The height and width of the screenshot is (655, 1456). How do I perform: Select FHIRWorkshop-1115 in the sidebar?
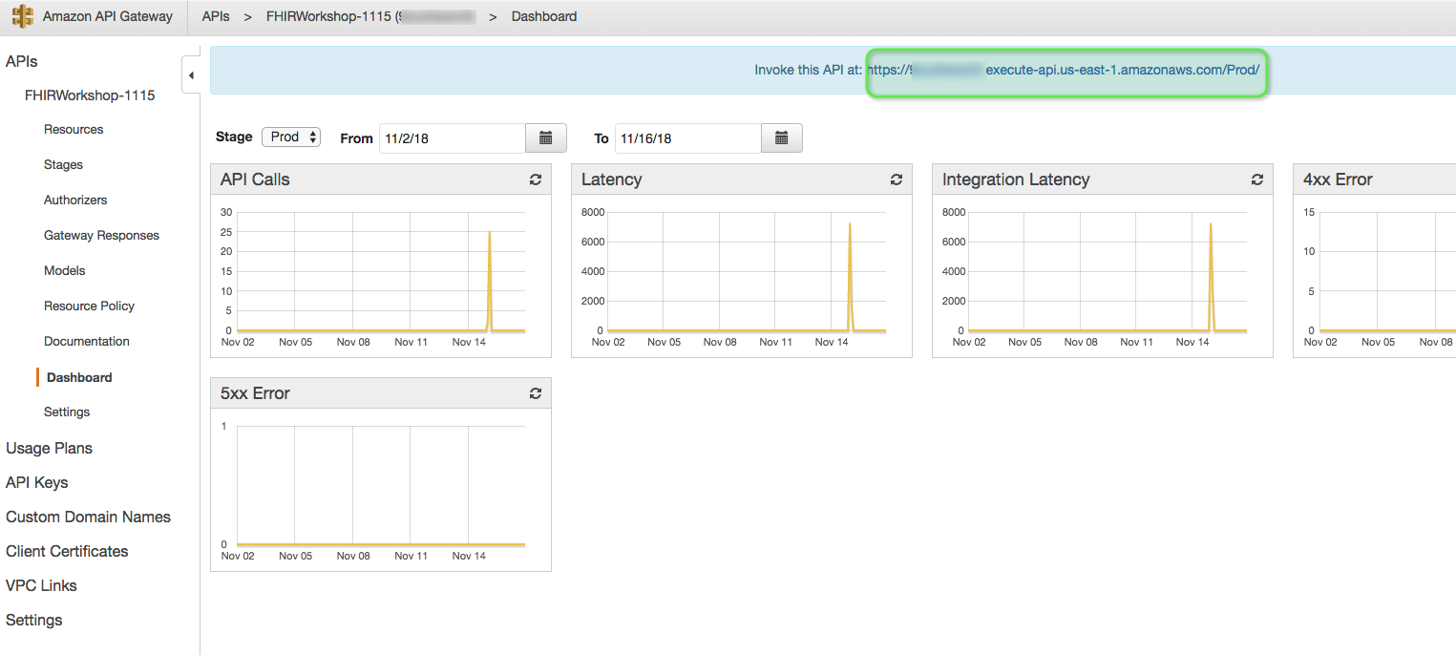[x=90, y=95]
